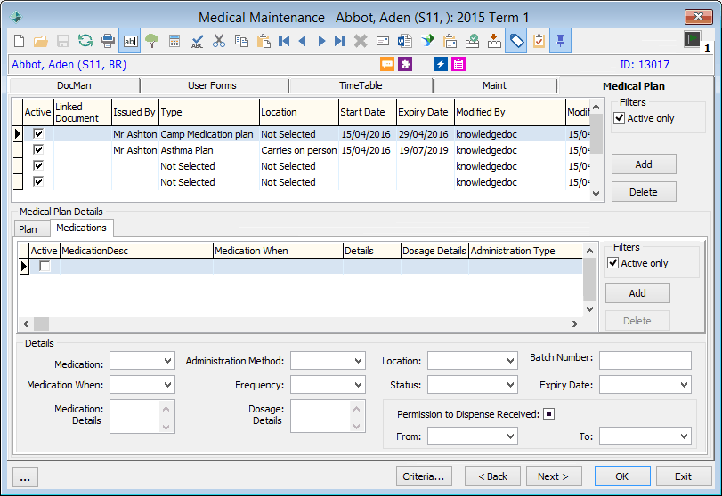This screenshot has width=722, height=496.
Task: Click the orange speech bubble icon
Action: [387, 64]
